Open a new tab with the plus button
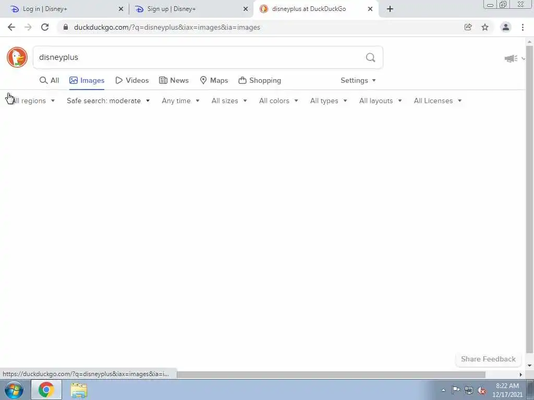The height and width of the screenshot is (400, 534). [390, 9]
